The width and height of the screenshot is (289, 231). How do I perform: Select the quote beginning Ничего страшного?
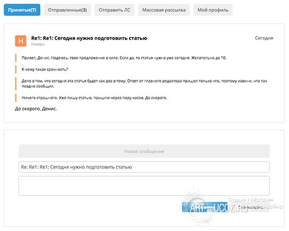pos(94,98)
